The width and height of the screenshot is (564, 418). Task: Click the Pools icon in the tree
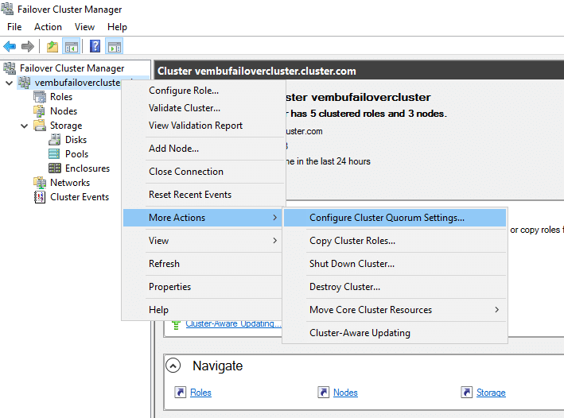click(x=54, y=154)
